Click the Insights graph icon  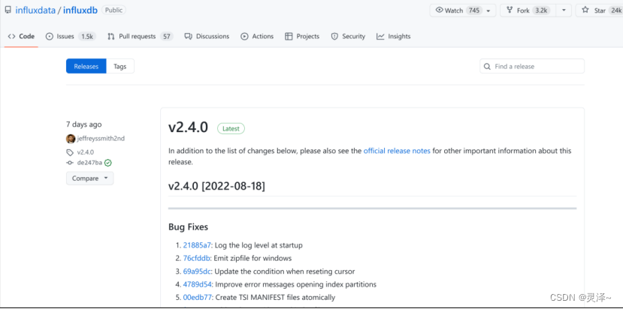tap(380, 36)
